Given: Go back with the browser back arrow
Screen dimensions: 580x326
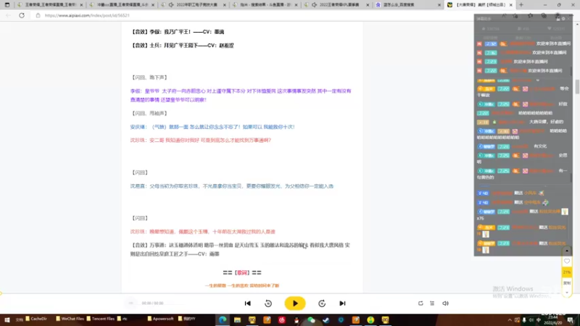Looking at the screenshot, I should (9, 15).
